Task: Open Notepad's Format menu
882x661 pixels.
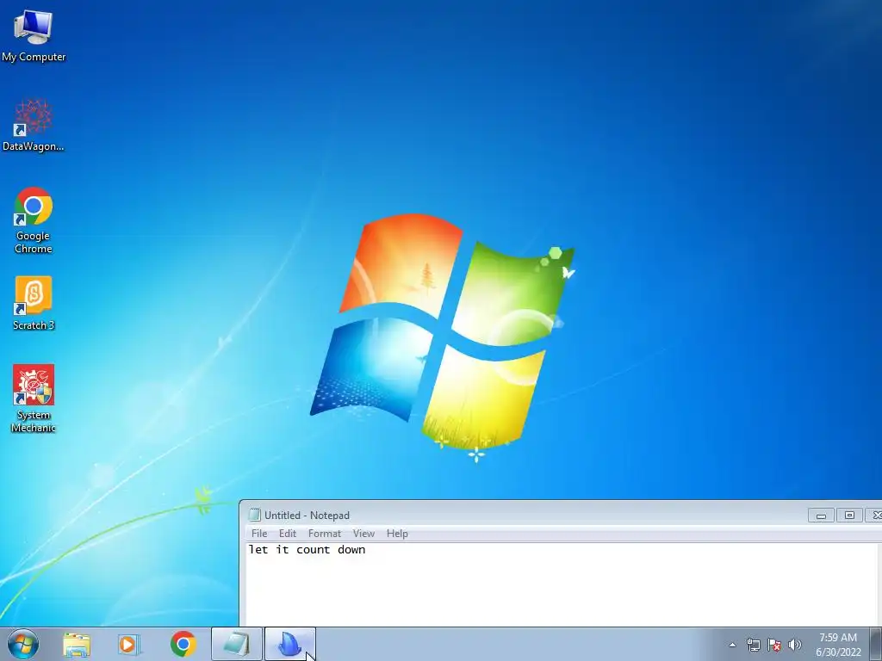Action: click(x=325, y=534)
